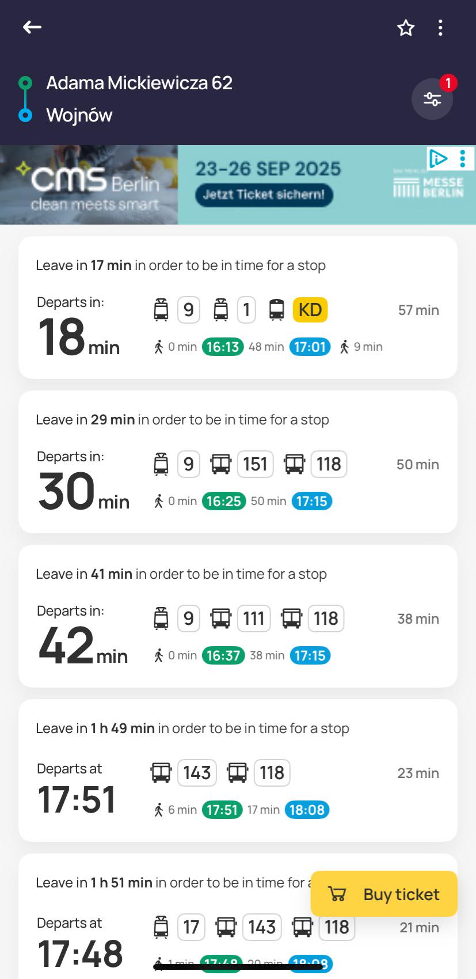The width and height of the screenshot is (476, 979).
Task: Edit origin Adama Mickiewicza 62
Action: (x=139, y=83)
